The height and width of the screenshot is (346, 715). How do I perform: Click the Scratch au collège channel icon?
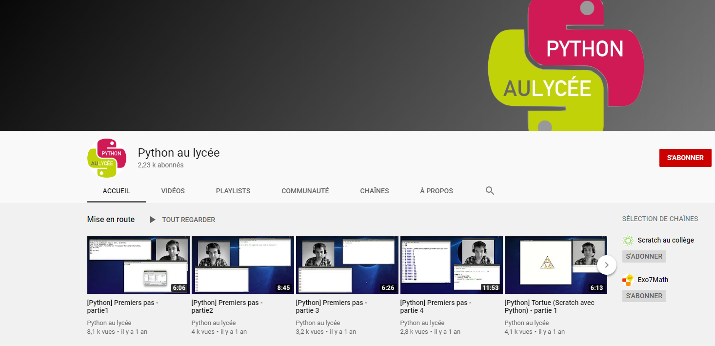click(x=628, y=240)
